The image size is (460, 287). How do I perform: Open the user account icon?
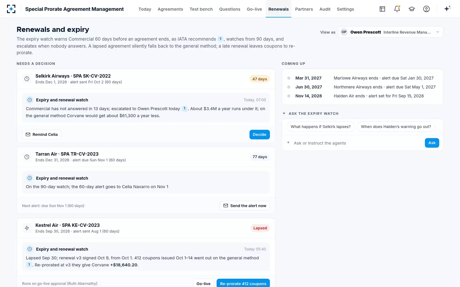coord(426,9)
